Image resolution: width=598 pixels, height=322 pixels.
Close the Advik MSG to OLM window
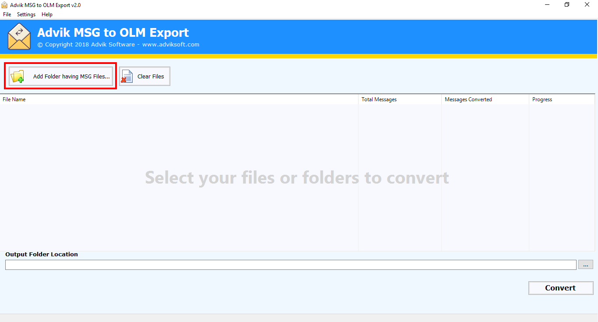point(587,5)
